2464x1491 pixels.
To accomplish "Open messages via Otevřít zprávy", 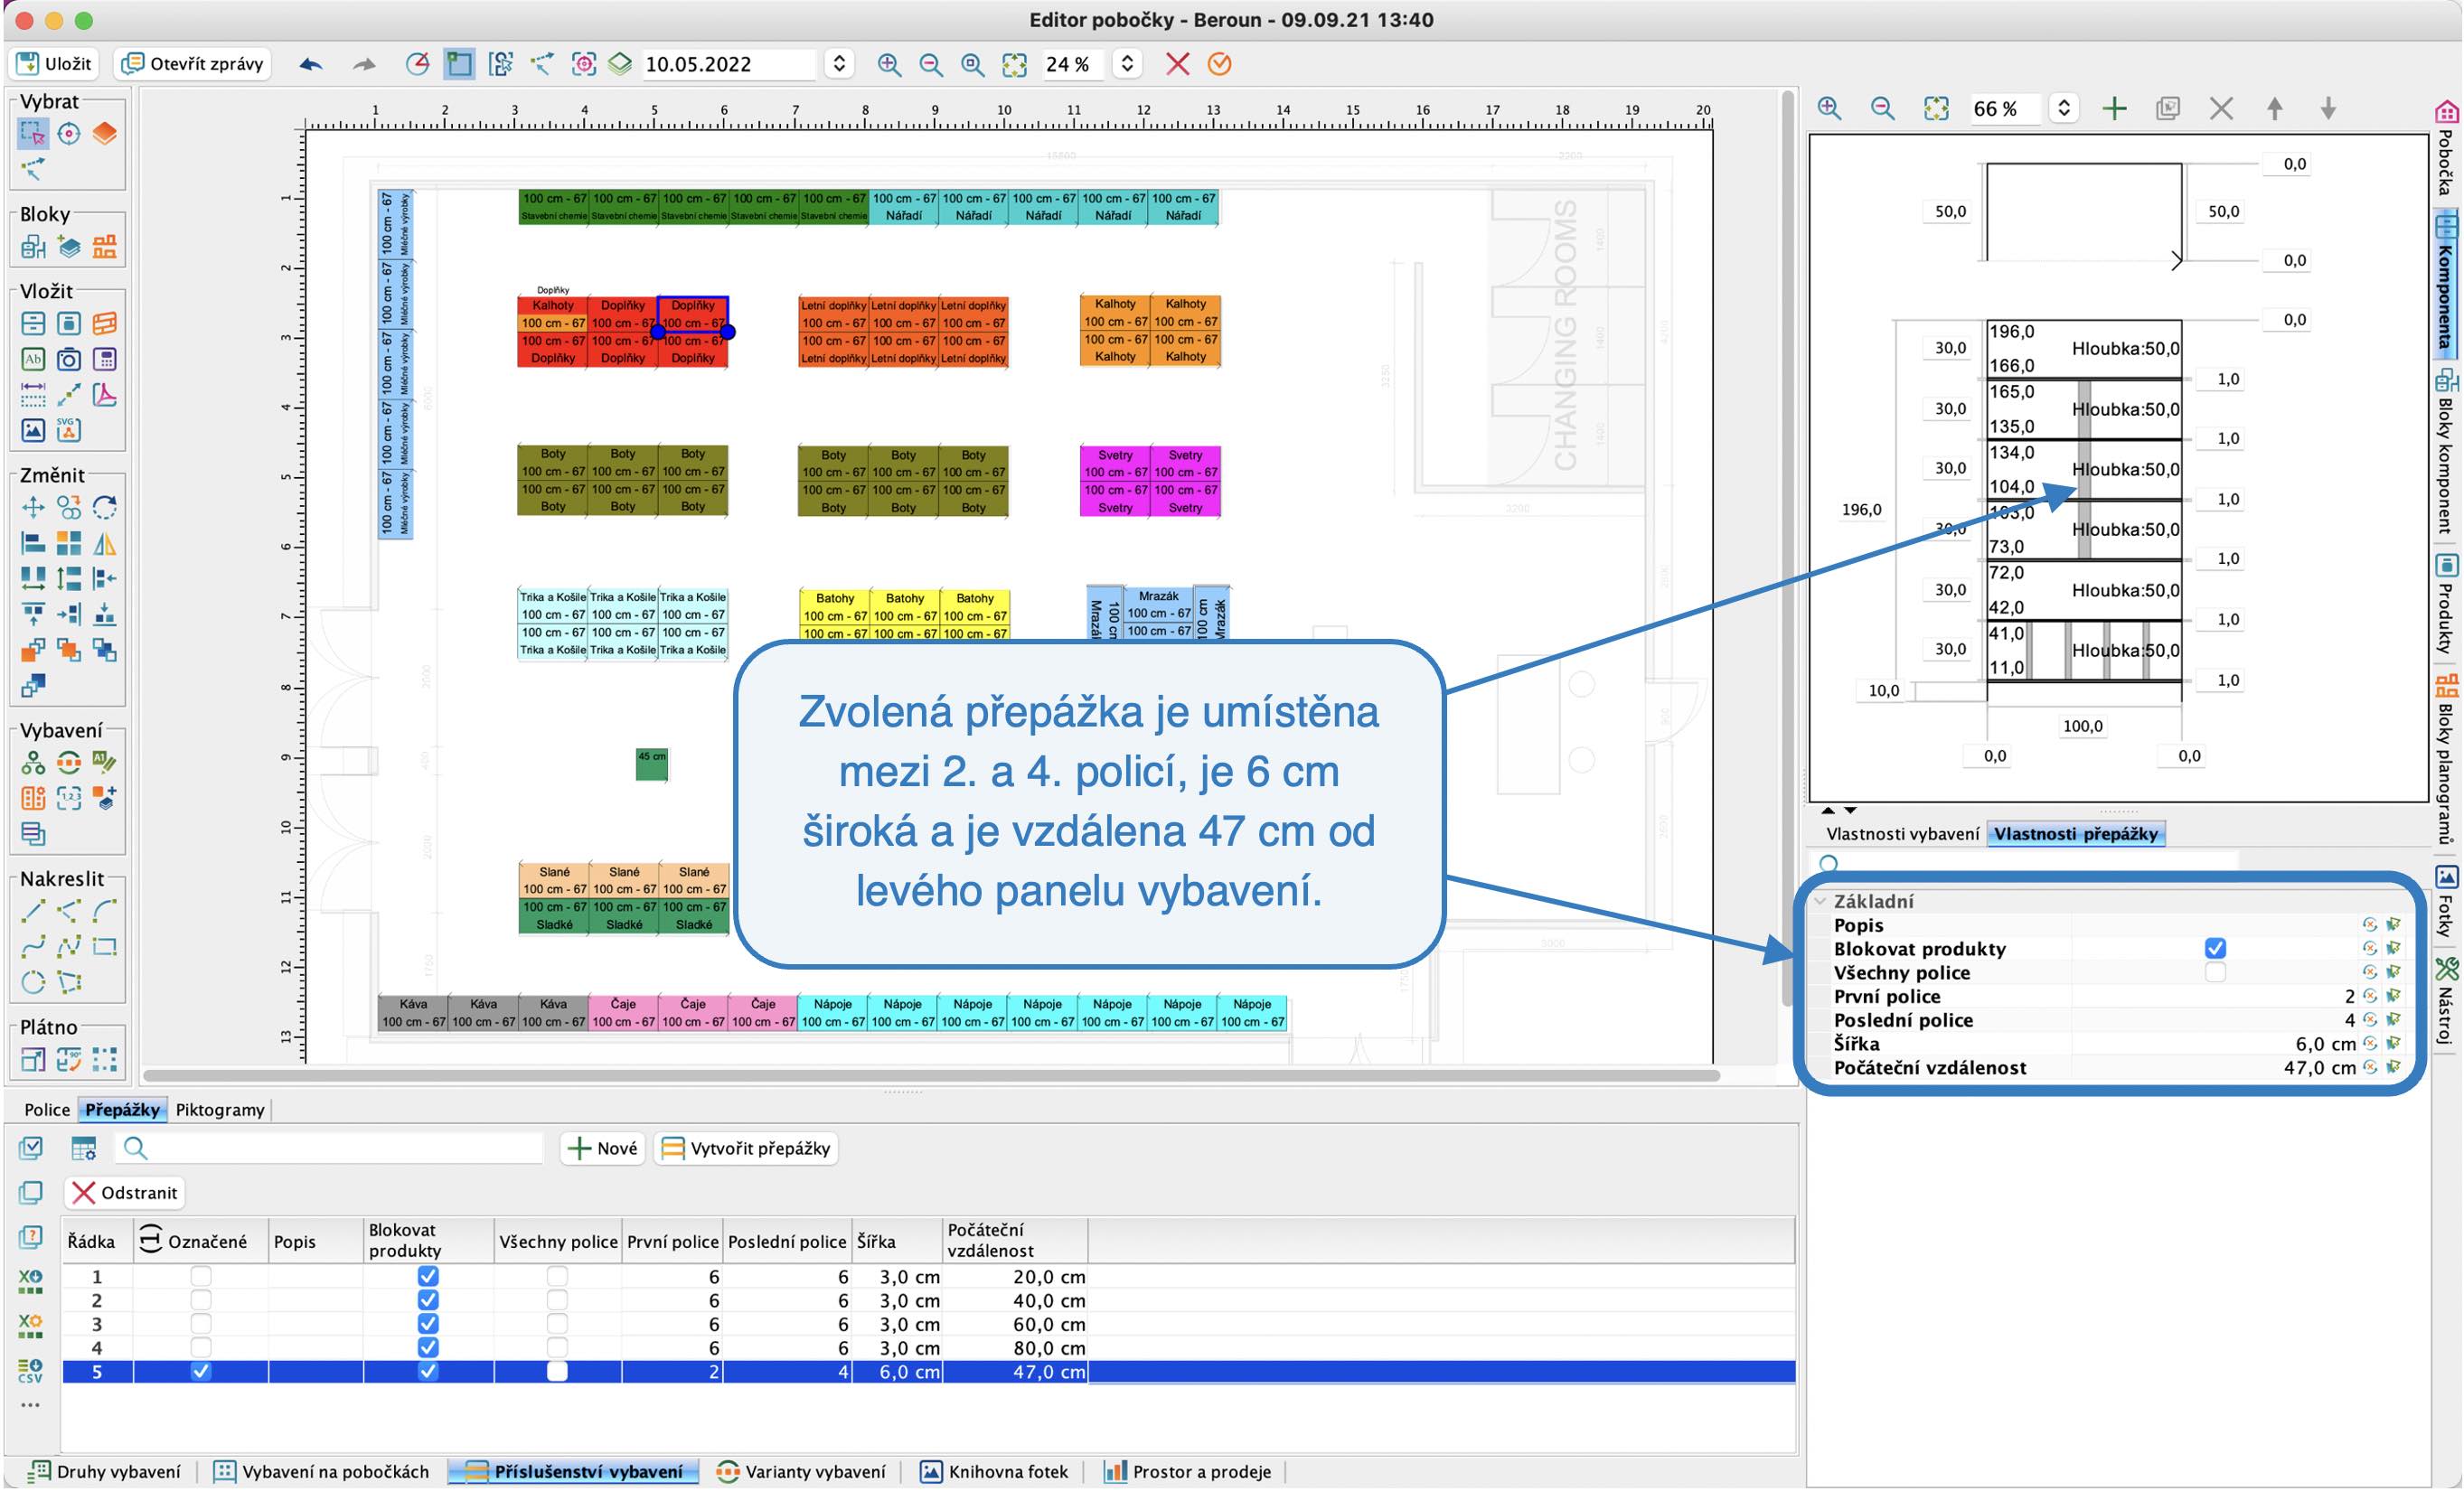I will 192,64.
